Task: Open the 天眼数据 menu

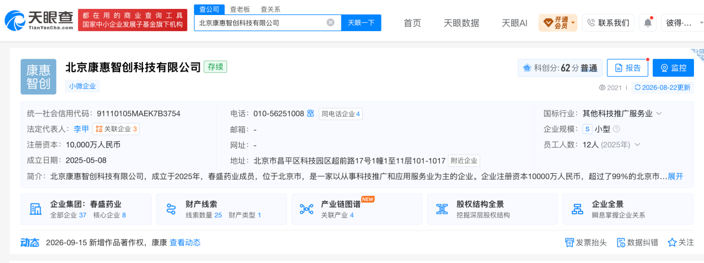Action: [462, 23]
